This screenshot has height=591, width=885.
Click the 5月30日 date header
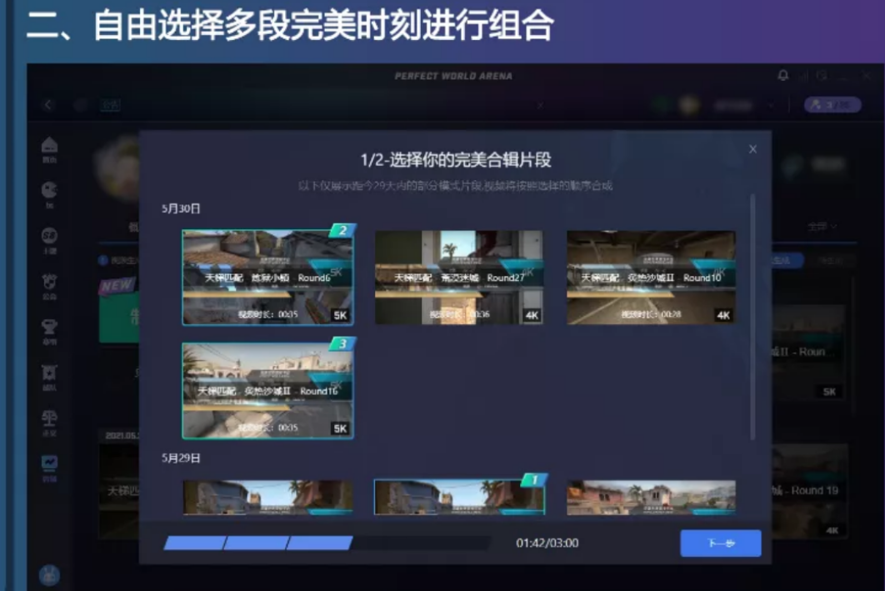tap(181, 209)
